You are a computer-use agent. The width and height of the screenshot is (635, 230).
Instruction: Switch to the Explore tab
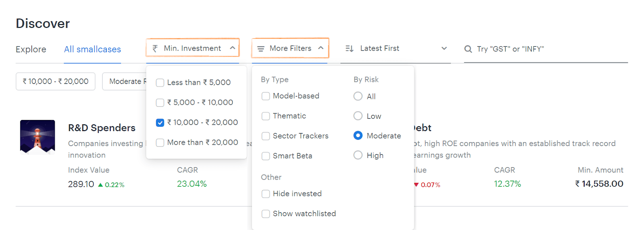tap(31, 49)
